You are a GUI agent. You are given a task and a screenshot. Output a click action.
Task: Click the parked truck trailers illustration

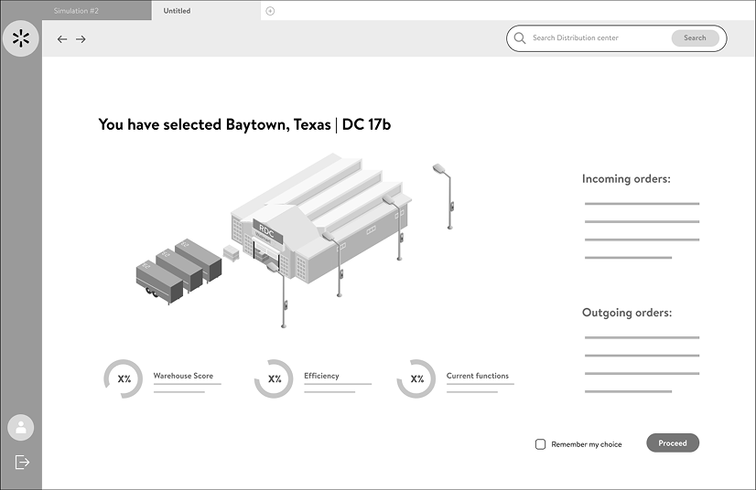tap(178, 272)
